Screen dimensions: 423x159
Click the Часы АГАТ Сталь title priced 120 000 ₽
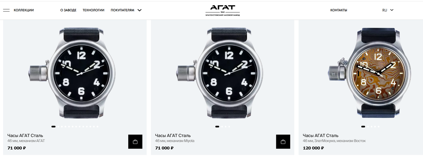(x=321, y=135)
